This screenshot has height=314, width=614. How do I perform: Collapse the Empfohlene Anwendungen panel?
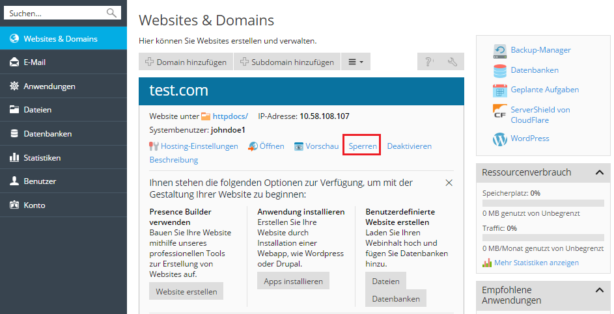[x=598, y=290]
